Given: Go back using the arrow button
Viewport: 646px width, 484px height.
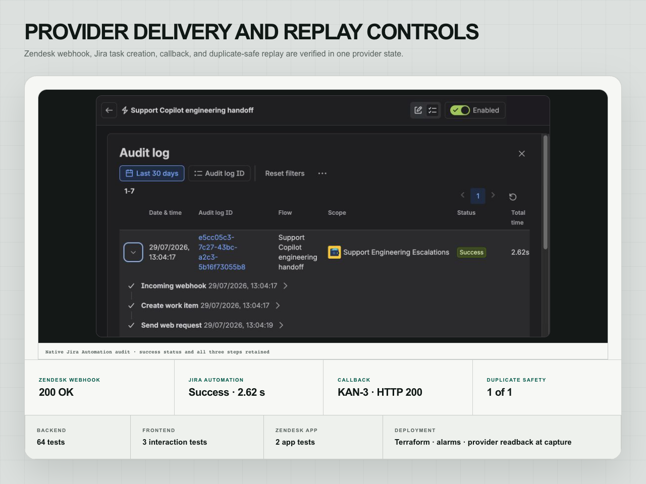Looking at the screenshot, I should point(109,110).
